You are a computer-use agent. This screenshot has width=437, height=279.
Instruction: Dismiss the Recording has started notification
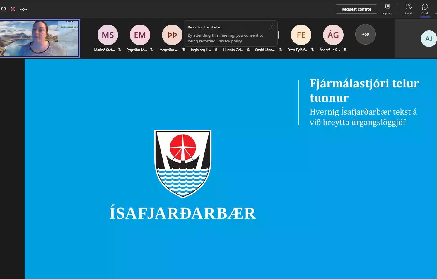point(272,27)
